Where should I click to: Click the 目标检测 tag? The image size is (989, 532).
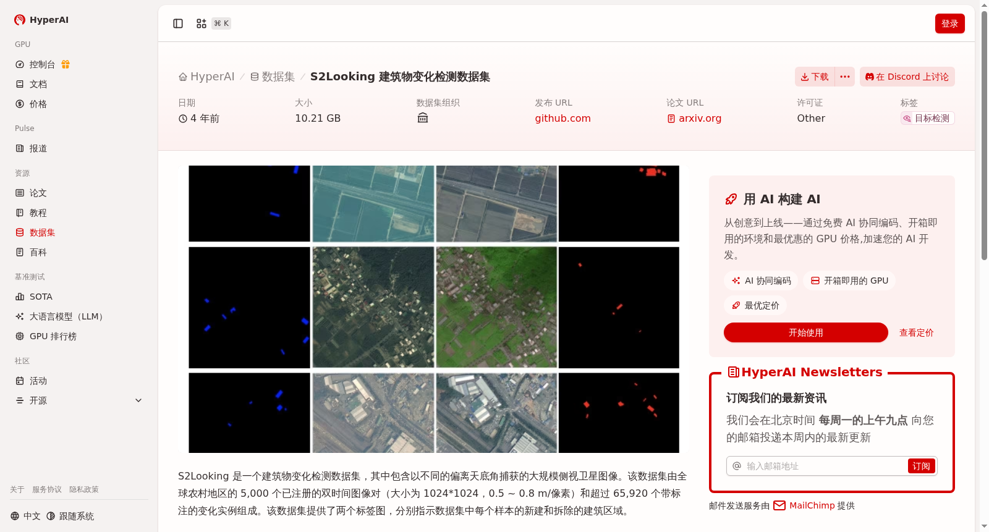tap(928, 118)
